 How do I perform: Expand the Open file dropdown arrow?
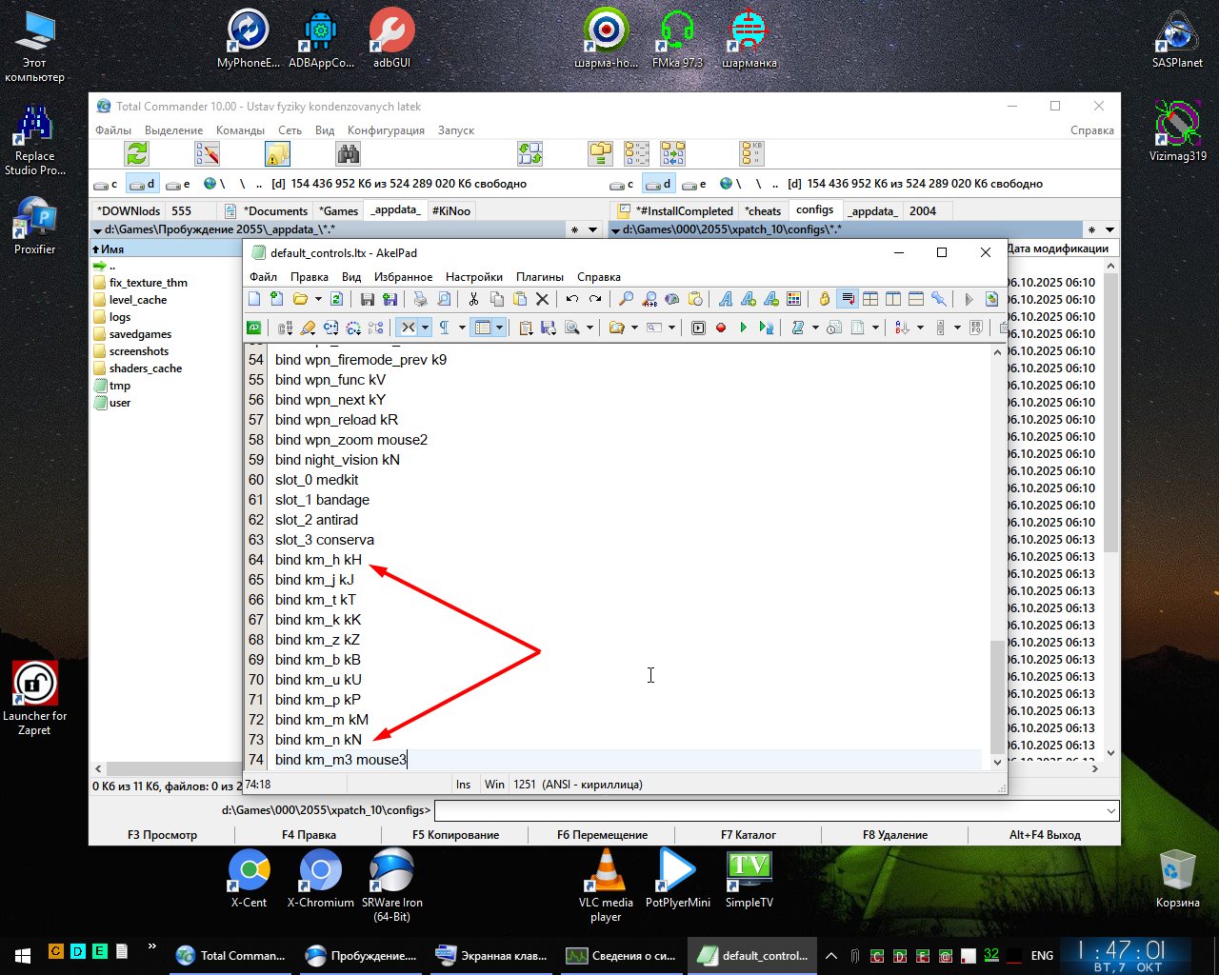pos(318,299)
